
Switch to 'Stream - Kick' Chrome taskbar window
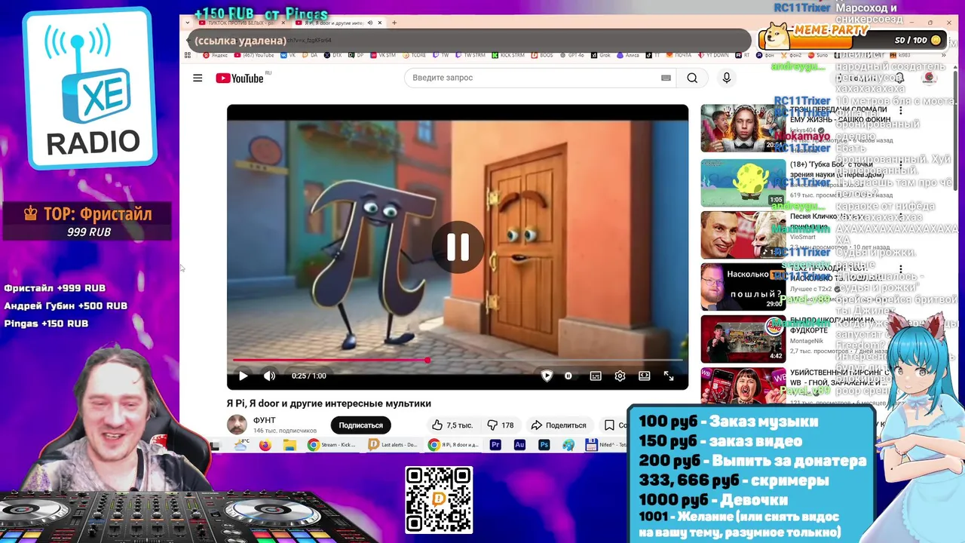pyautogui.click(x=332, y=445)
